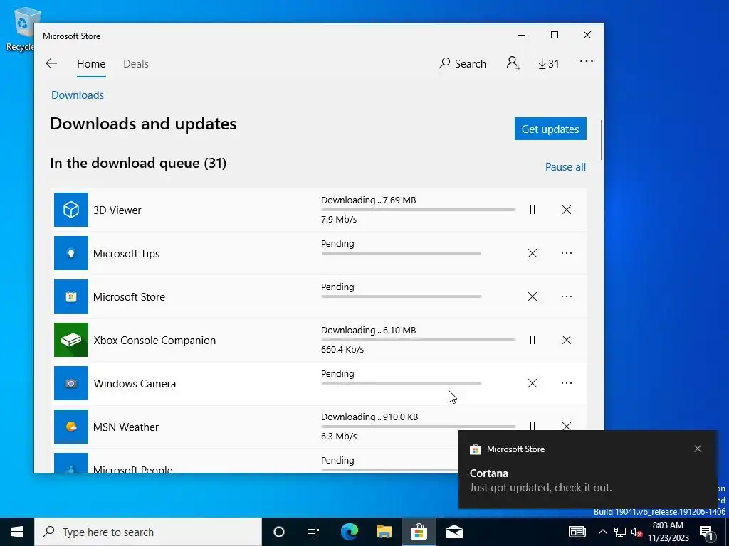Pause the Xbox Console Companion download
The height and width of the screenshot is (546, 729).
pos(533,340)
